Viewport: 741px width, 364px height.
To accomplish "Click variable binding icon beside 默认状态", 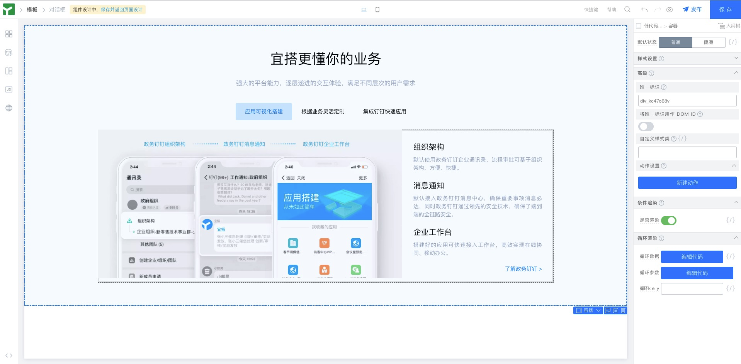I will [733, 42].
